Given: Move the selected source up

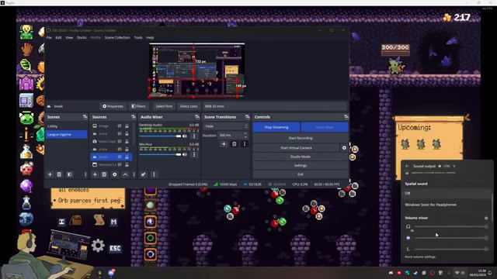Looking at the screenshot, I should (125, 174).
